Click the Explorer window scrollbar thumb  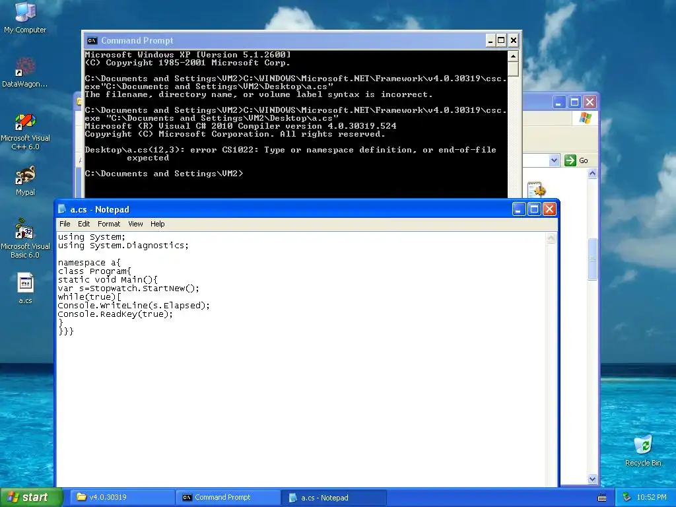tap(592, 259)
